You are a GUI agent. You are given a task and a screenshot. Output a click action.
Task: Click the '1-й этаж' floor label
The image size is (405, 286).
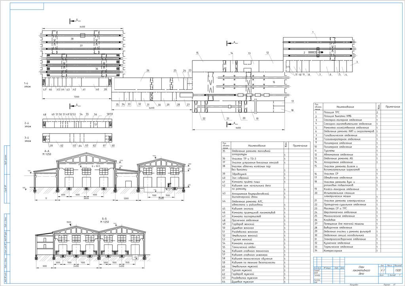(x=27, y=85)
